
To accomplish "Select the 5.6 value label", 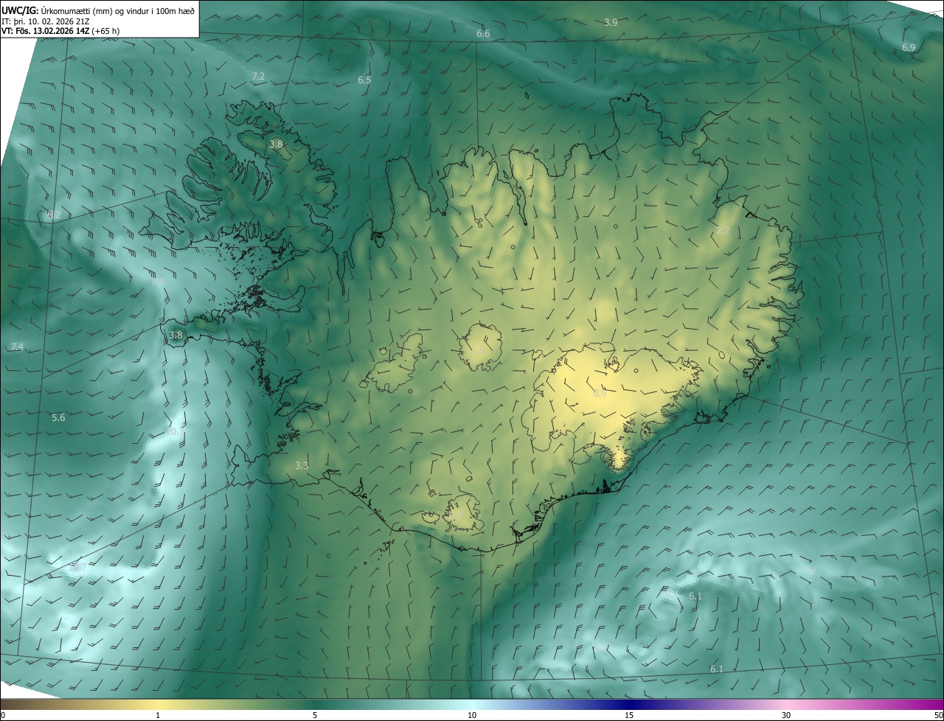I will click(x=58, y=418).
